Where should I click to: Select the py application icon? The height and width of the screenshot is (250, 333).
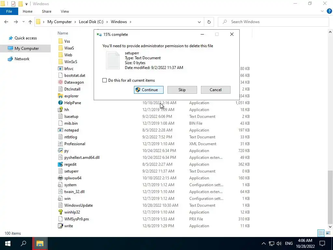tap(60, 150)
